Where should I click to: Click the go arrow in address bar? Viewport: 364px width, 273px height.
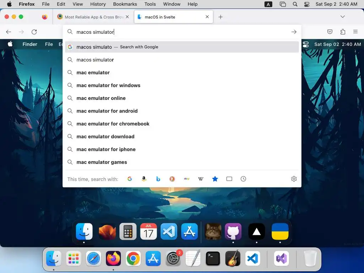point(294,32)
